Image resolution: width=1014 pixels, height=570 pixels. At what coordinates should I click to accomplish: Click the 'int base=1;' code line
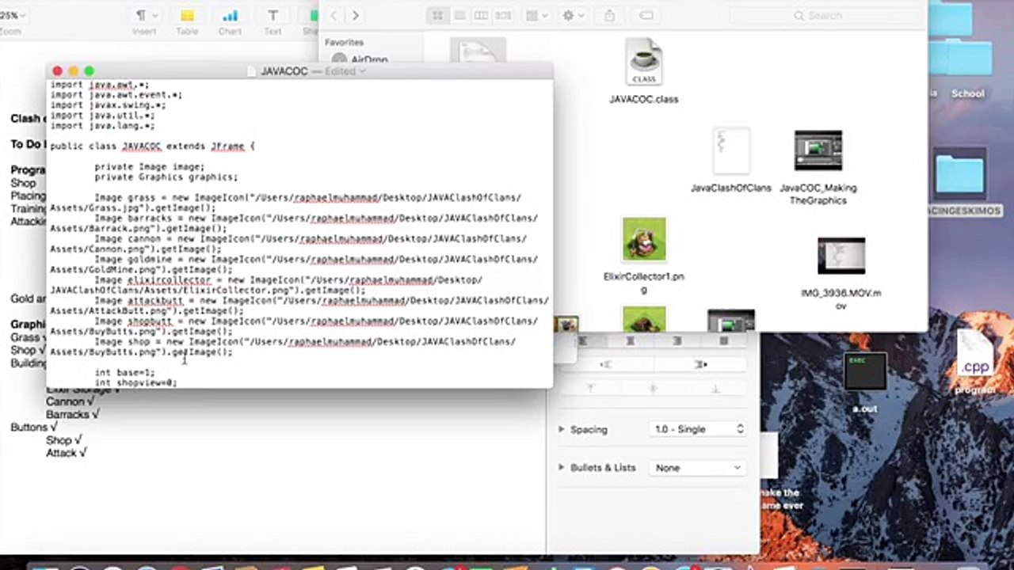tap(124, 372)
